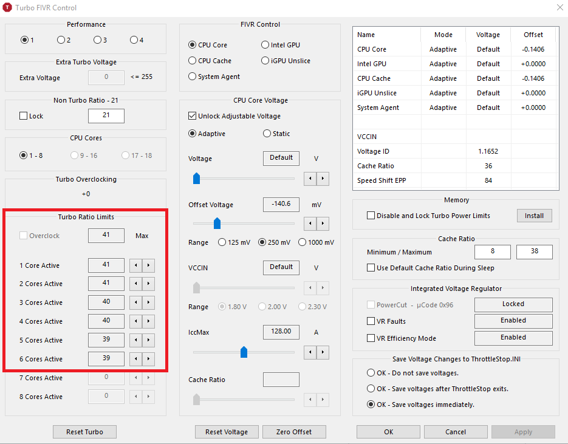The width and height of the screenshot is (568, 444).
Task: Click the Offset Voltage value field
Action: [281, 204]
